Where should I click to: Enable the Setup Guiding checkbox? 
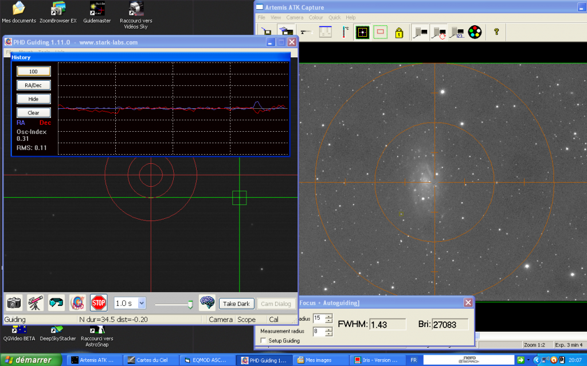(x=264, y=341)
